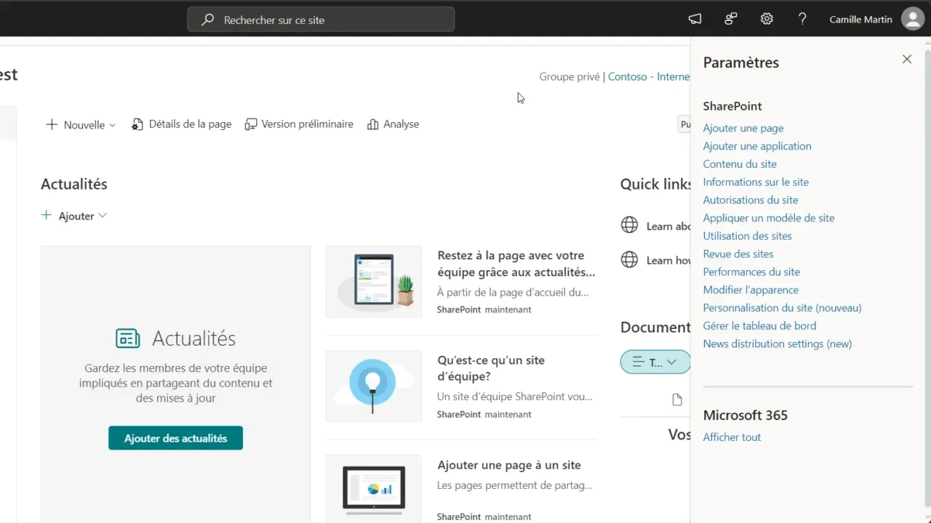The image size is (931, 523).
Task: Open Camille Martin account avatar
Action: click(x=913, y=20)
